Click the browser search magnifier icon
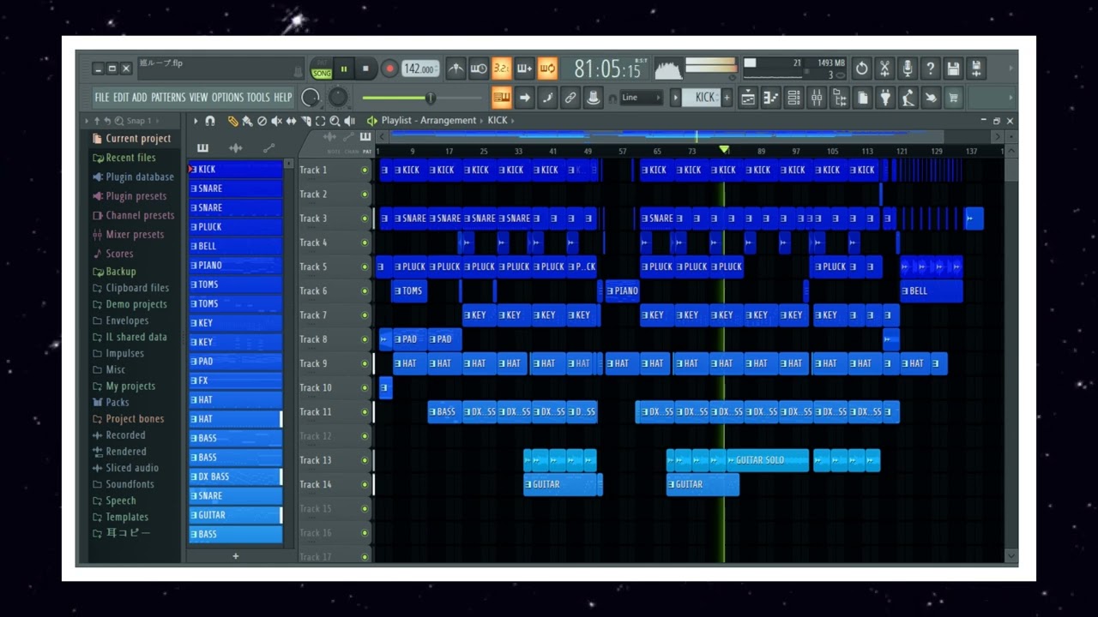The height and width of the screenshot is (617, 1098). pyautogui.click(x=118, y=121)
